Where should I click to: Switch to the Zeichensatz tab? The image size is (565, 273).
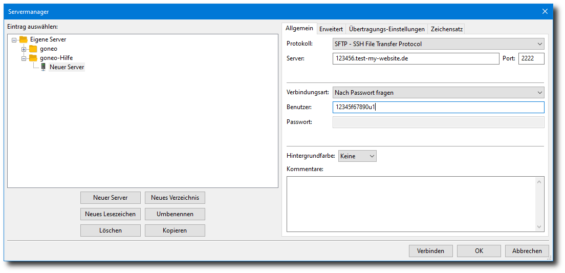(x=446, y=29)
